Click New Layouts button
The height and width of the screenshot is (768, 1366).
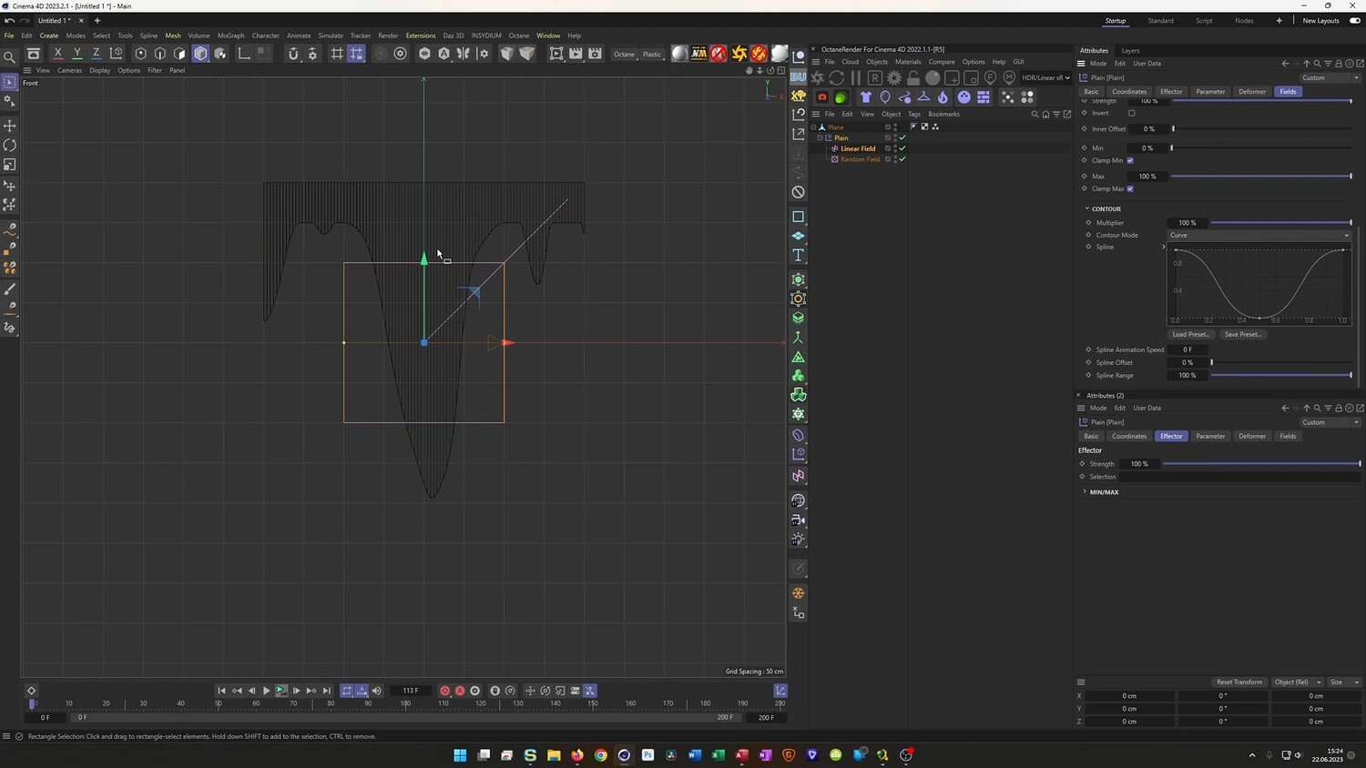(1320, 21)
